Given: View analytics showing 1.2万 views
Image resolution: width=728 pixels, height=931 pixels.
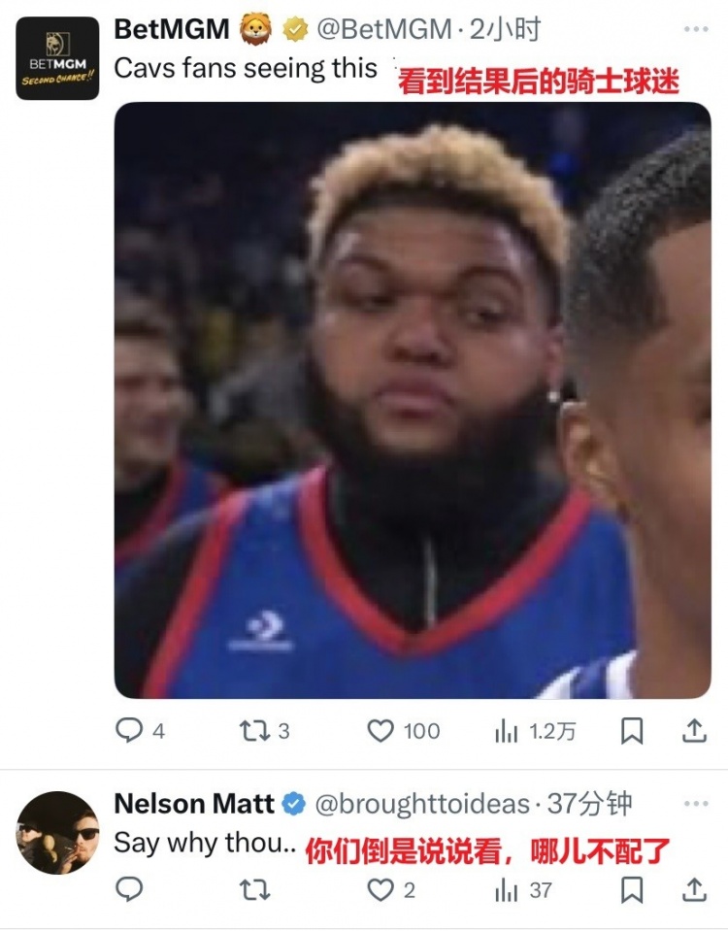Looking at the screenshot, I should tap(535, 732).
